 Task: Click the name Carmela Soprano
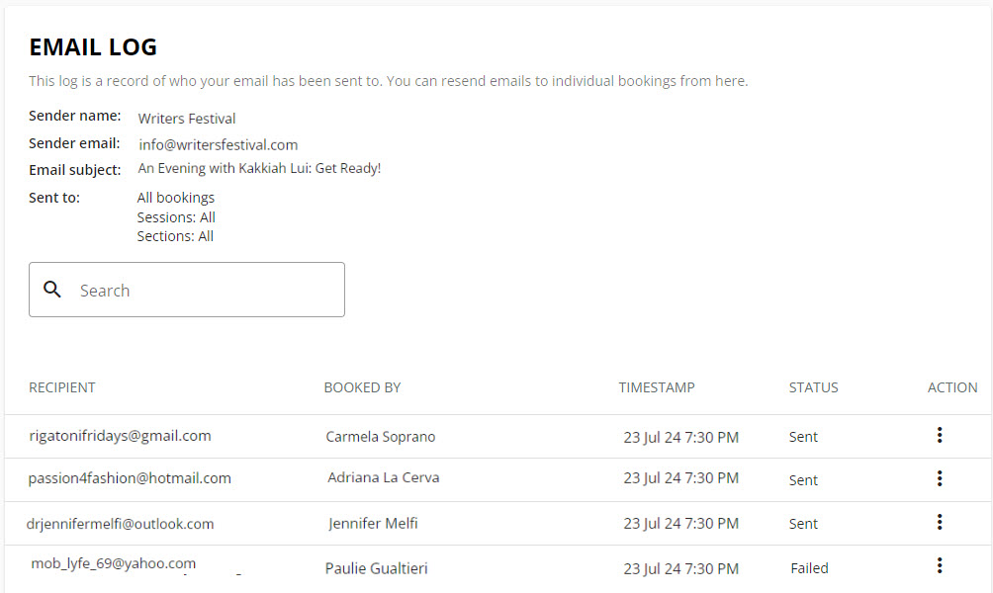[381, 437]
